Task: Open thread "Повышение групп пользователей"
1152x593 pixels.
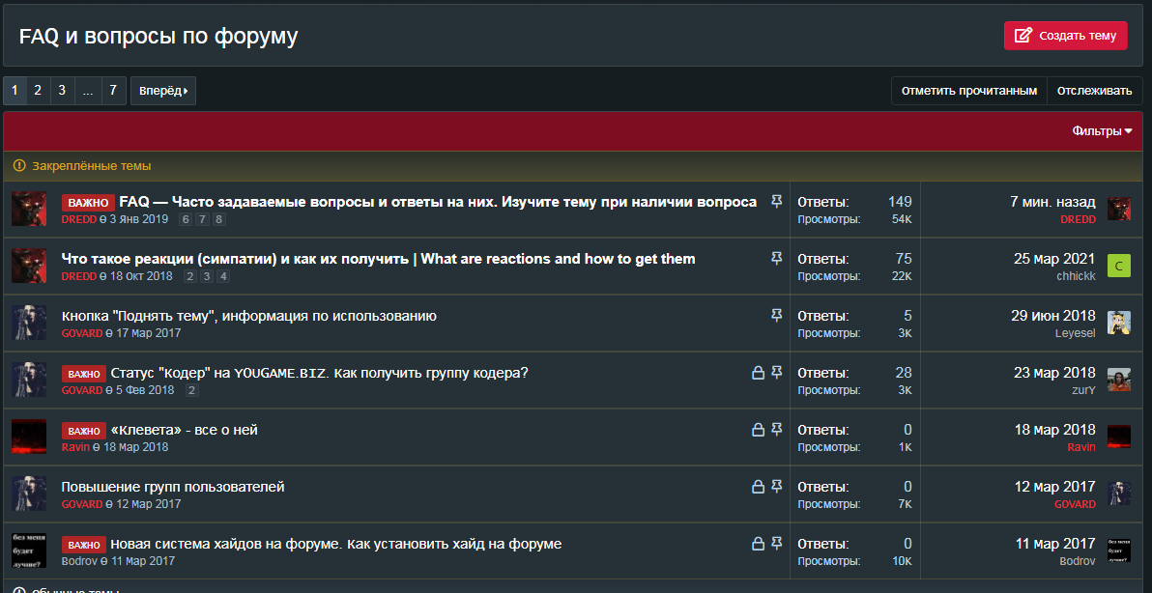Action: pos(173,487)
